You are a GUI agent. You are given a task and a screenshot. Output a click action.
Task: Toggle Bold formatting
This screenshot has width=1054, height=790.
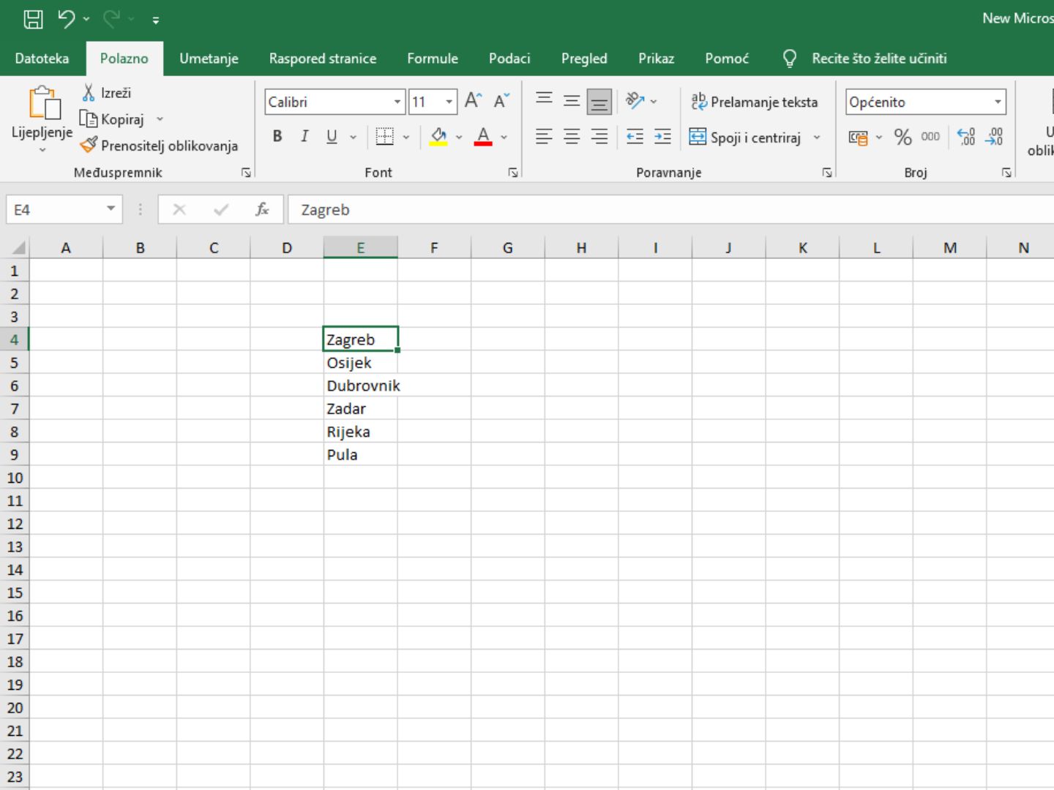coord(277,136)
